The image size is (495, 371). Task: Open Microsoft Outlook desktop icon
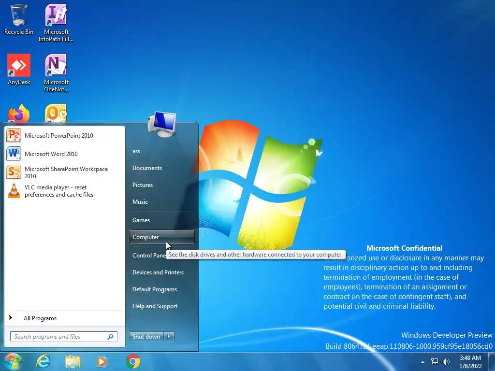pos(56,114)
